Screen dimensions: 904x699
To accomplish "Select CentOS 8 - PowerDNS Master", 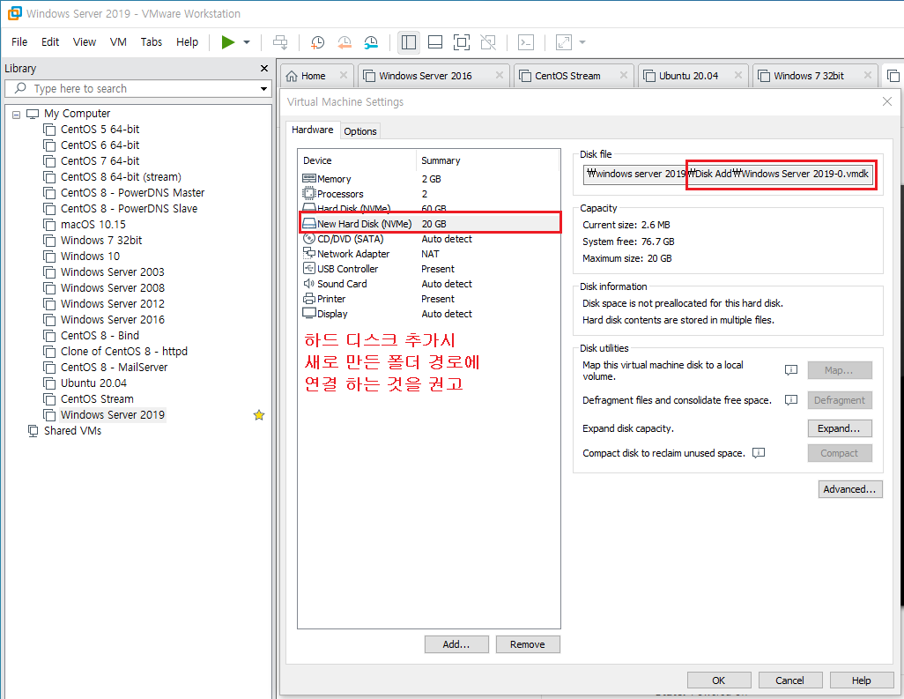I will tap(132, 193).
